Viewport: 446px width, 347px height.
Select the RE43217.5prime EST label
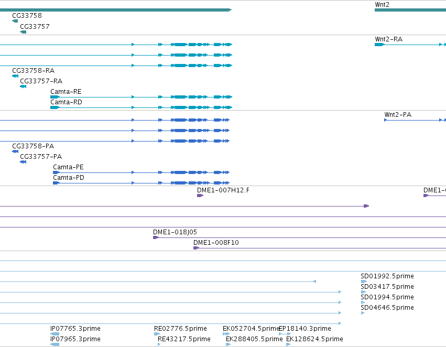[x=184, y=339]
